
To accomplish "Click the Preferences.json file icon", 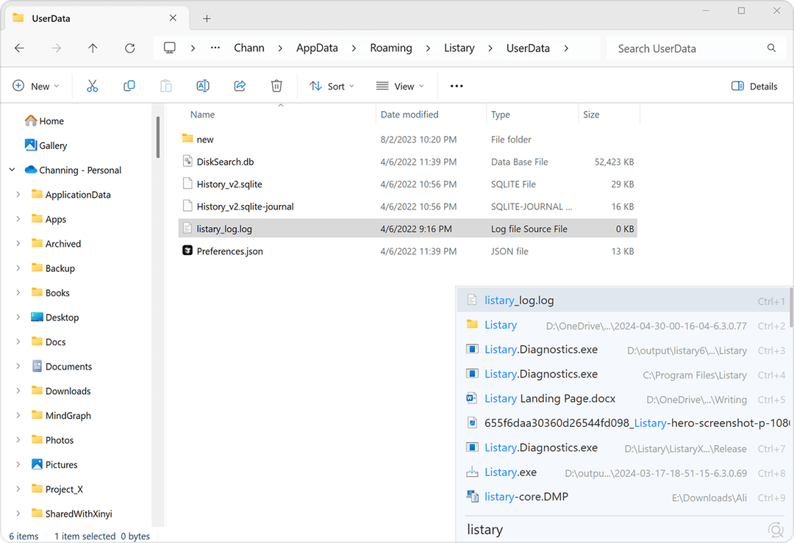I will (187, 251).
